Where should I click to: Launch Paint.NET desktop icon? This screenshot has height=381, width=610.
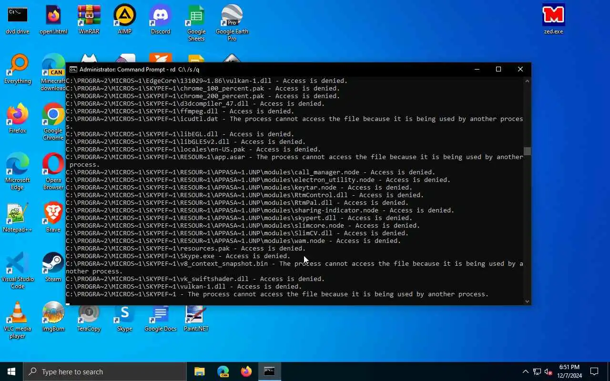click(x=196, y=317)
